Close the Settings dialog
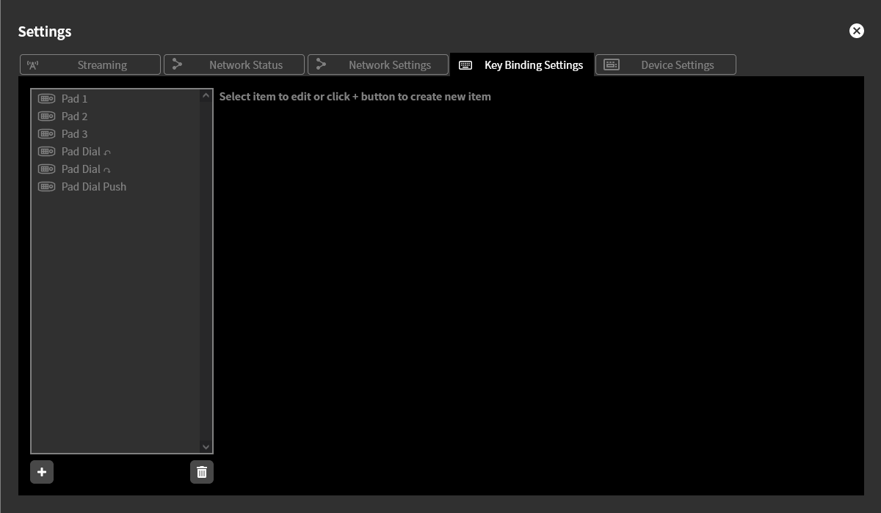The height and width of the screenshot is (513, 881). pos(856,31)
